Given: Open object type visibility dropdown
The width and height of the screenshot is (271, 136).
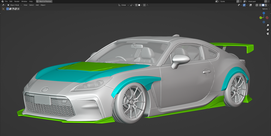Looking at the screenshot, I should click(x=240, y=5).
